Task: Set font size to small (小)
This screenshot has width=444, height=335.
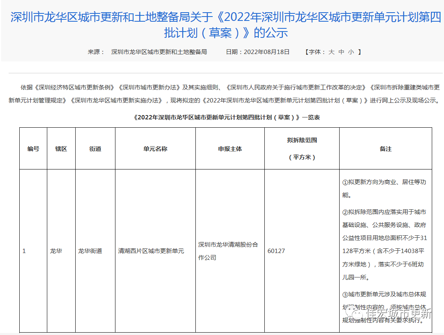Action: coord(351,52)
